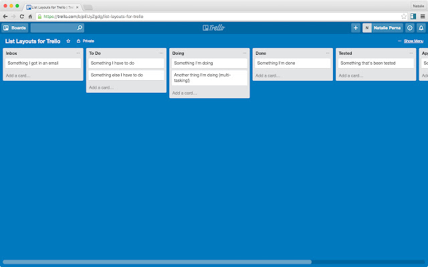Image resolution: width=428 pixels, height=267 pixels.
Task: Open the Boards menu button
Action: pyautogui.click(x=15, y=28)
